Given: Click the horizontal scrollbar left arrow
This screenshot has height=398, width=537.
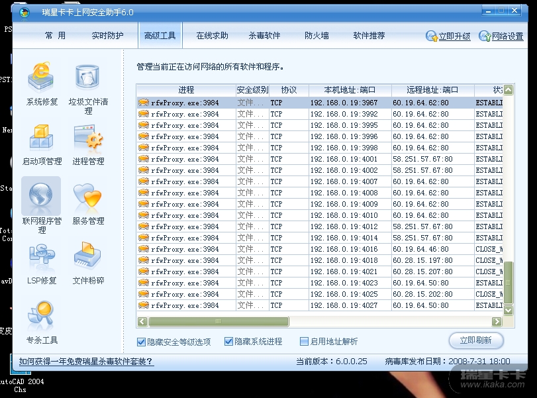Looking at the screenshot, I should tap(142, 321).
